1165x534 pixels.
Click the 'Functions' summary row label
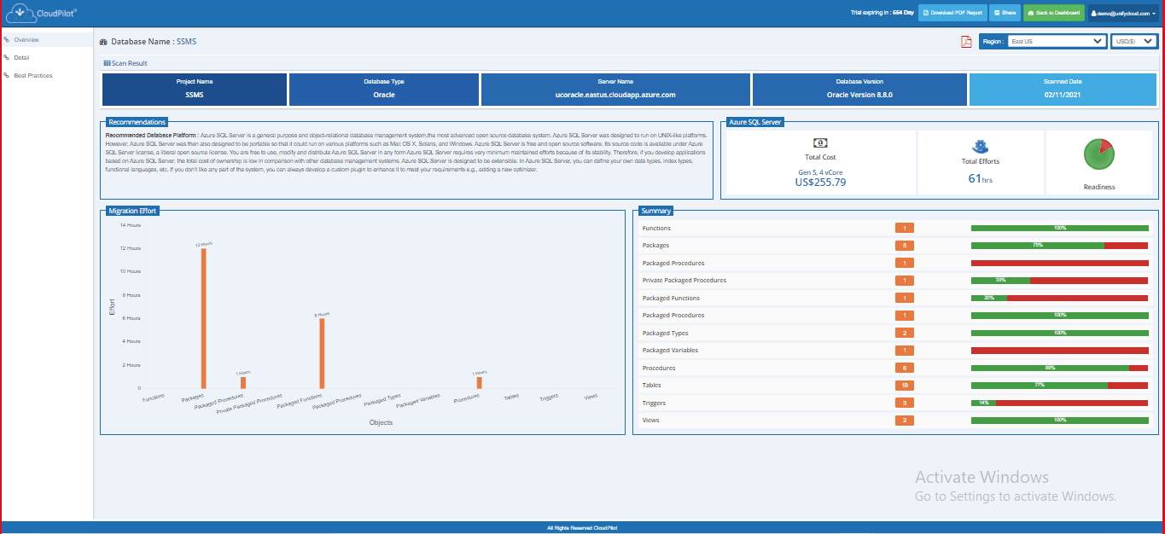click(x=656, y=229)
